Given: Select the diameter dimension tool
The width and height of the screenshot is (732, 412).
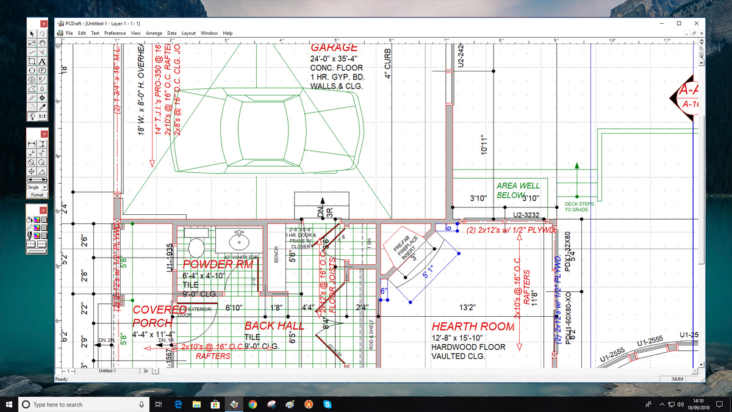Looking at the screenshot, I should click(32, 163).
